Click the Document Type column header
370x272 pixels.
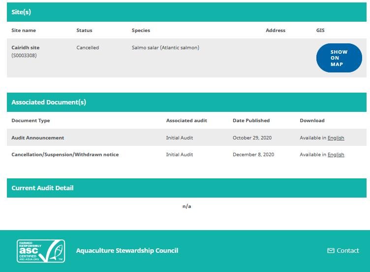[x=31, y=121]
